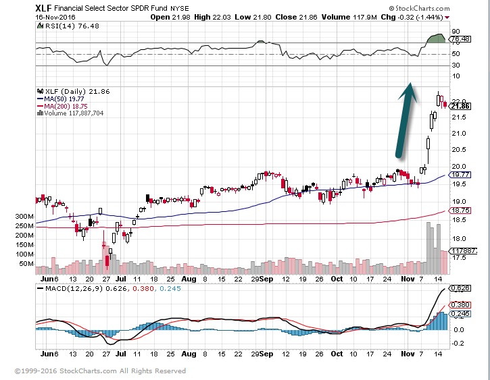Viewport: 490px width, 380px height.
Task: Click the 200M volume axis label
Action: tap(24, 236)
